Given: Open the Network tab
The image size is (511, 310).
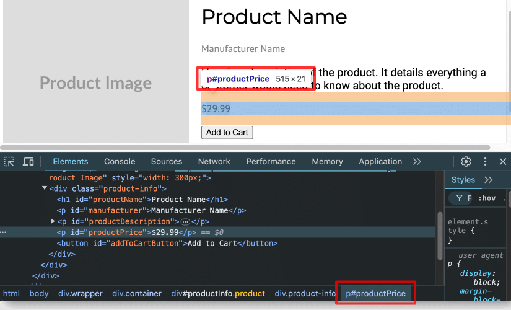Looking at the screenshot, I should click(x=214, y=162).
